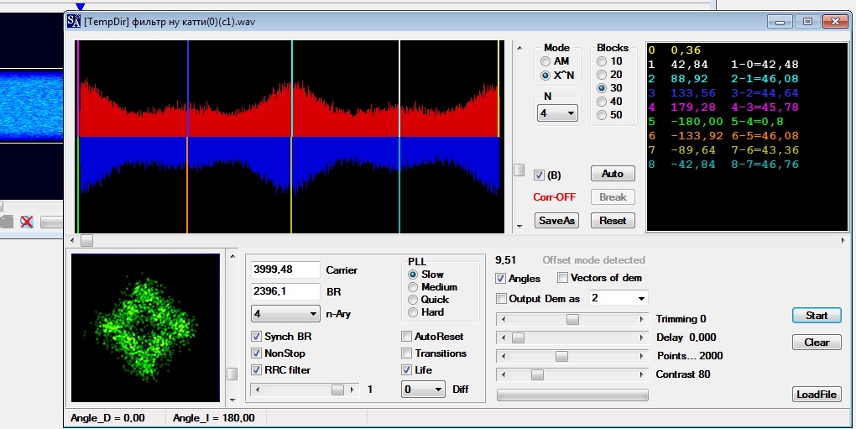Click slider thumb next to value 1
The height and width of the screenshot is (429, 856).
tap(337, 390)
